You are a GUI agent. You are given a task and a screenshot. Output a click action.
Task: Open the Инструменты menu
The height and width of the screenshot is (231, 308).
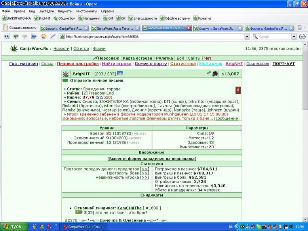point(87,11)
